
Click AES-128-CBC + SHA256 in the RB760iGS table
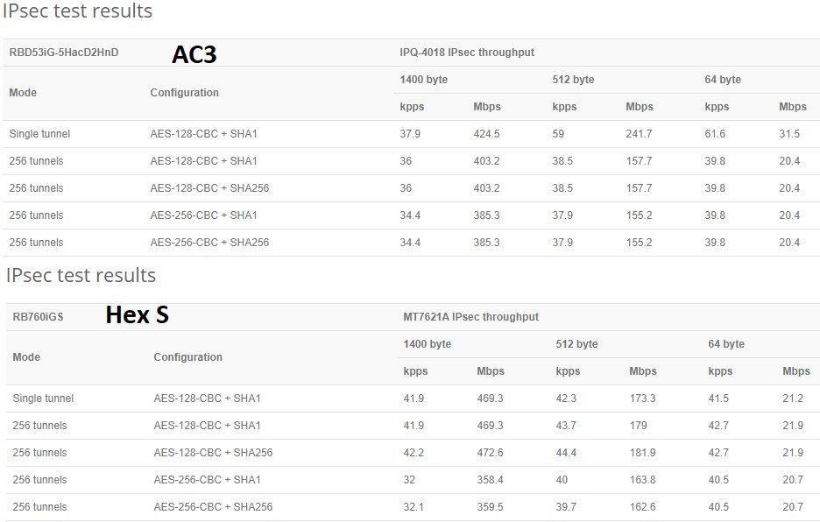pyautogui.click(x=213, y=453)
